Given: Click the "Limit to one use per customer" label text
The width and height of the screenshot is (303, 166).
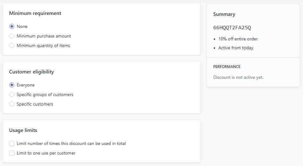Looking at the screenshot, I should (x=46, y=153).
